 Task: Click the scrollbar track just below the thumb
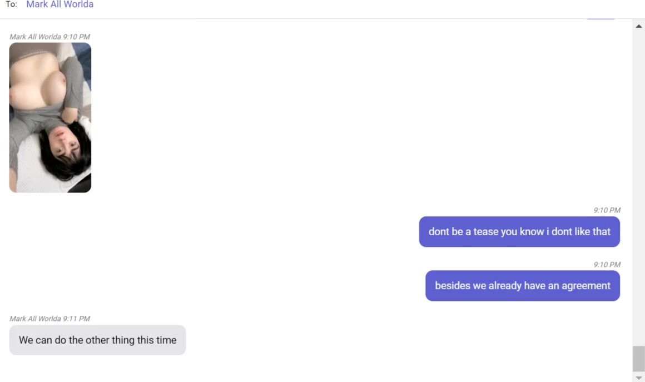point(638,372)
